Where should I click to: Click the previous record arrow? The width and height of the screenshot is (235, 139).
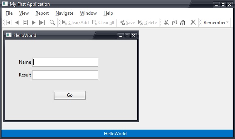(x=17, y=23)
